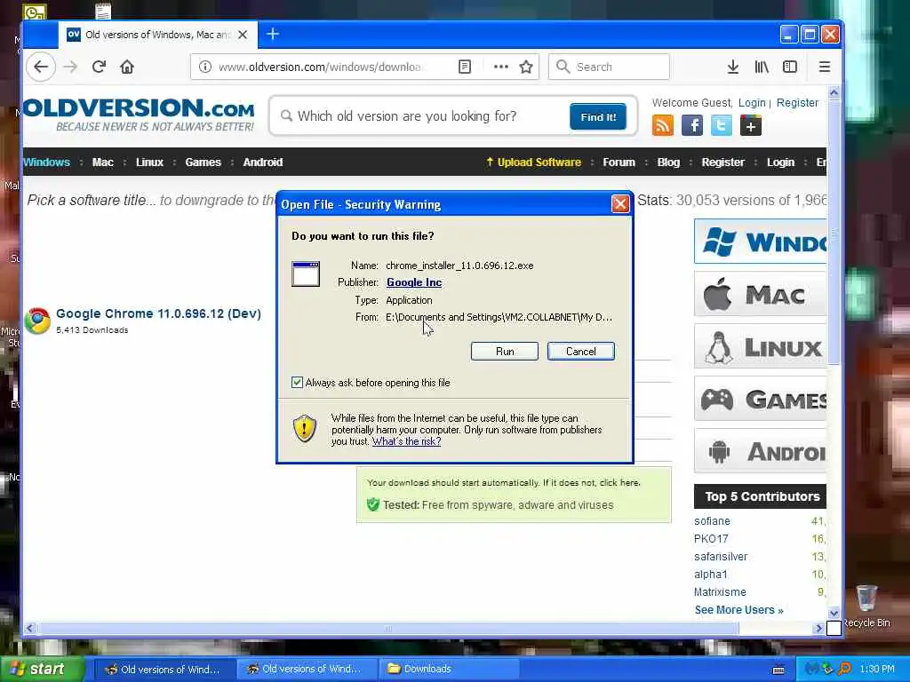Open Firefox home page icon

[x=127, y=67]
